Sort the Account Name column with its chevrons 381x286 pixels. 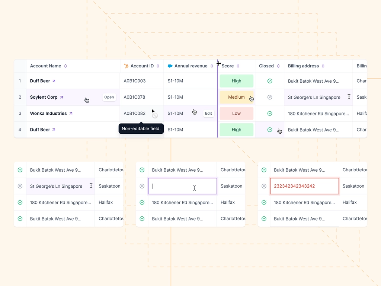point(65,66)
